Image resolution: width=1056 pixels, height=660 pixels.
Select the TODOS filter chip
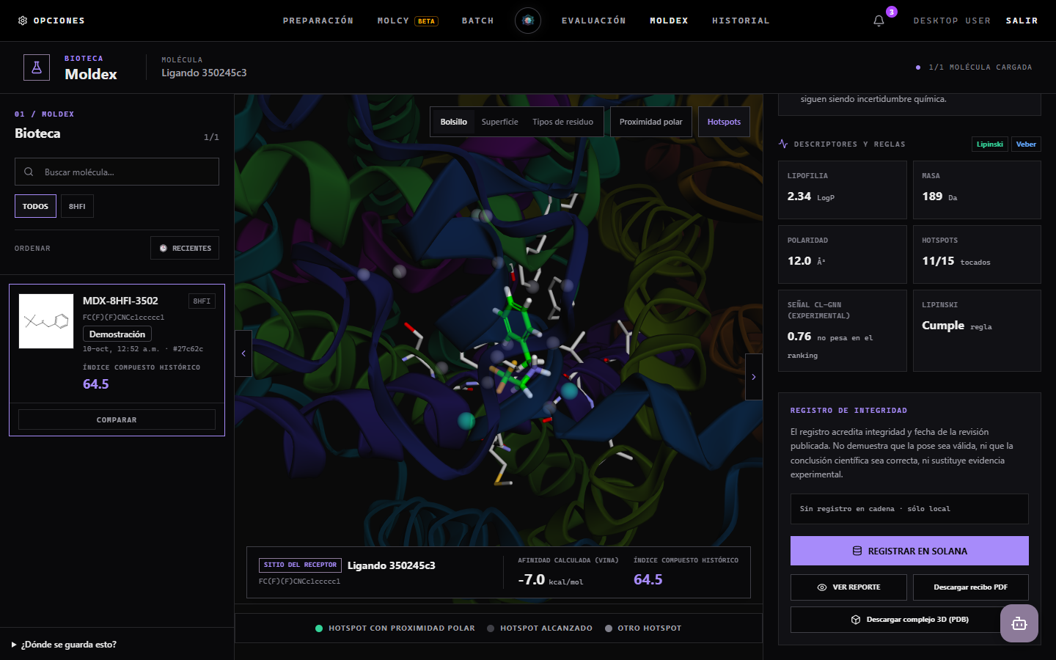35,206
